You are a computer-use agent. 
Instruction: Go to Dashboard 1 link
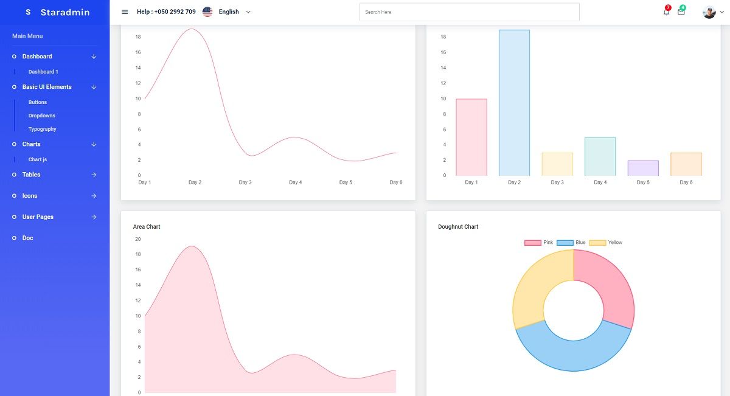pyautogui.click(x=43, y=72)
